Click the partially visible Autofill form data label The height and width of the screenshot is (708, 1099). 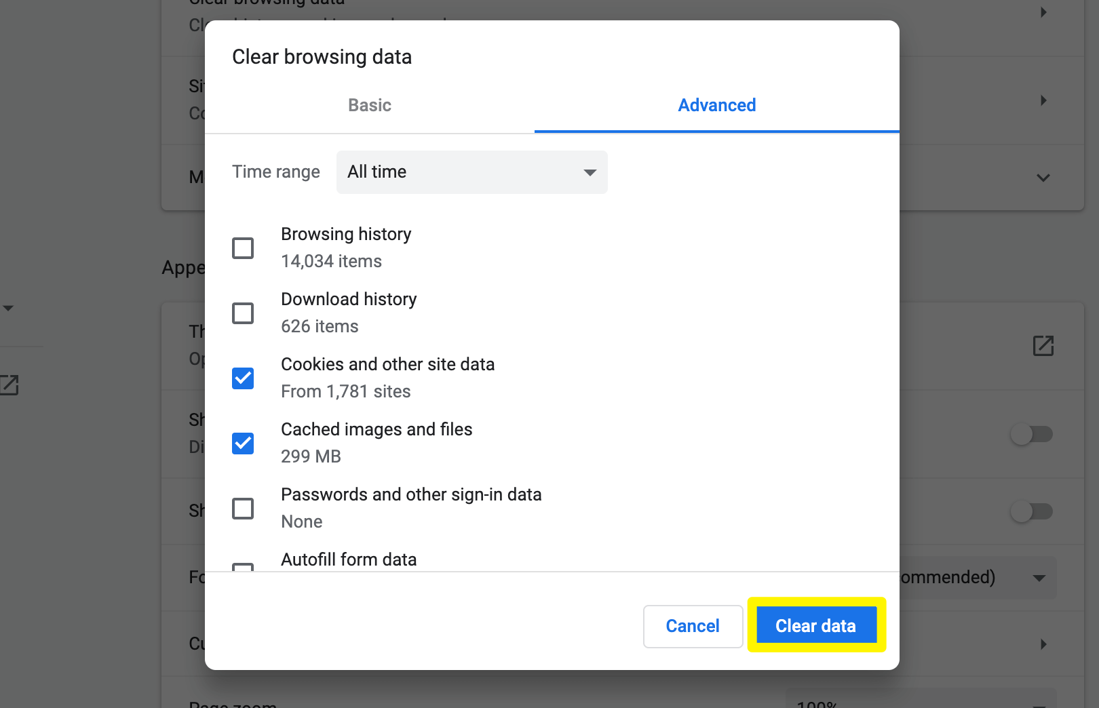tap(349, 559)
